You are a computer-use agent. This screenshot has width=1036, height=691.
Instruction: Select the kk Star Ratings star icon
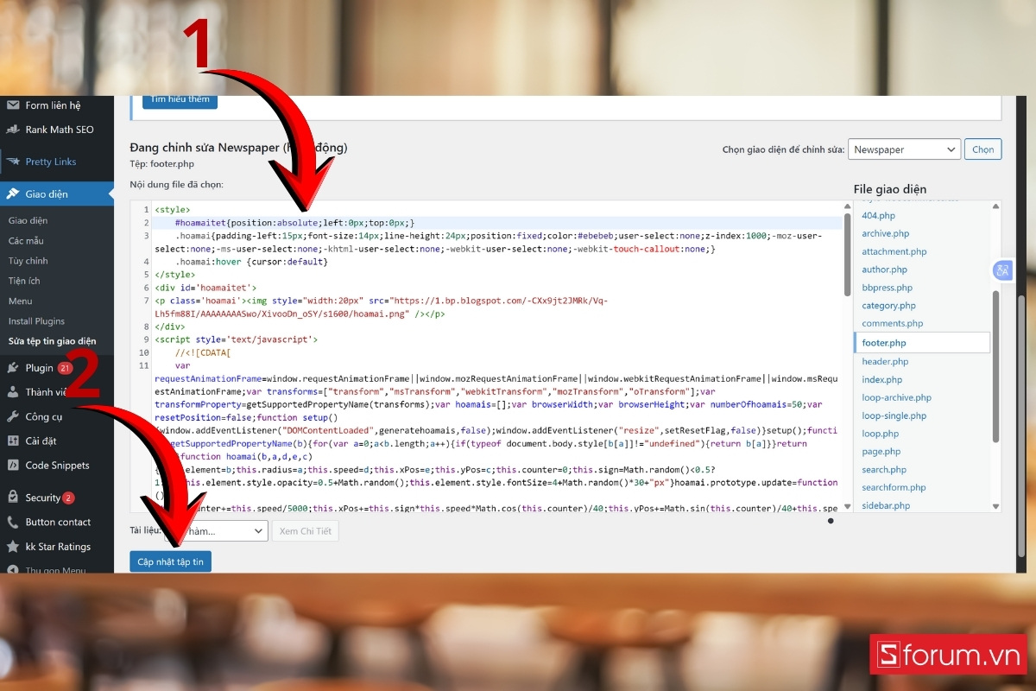click(15, 547)
